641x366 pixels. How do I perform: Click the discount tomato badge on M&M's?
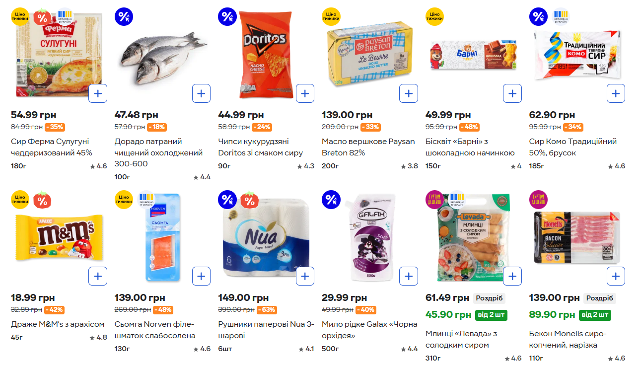[42, 201]
